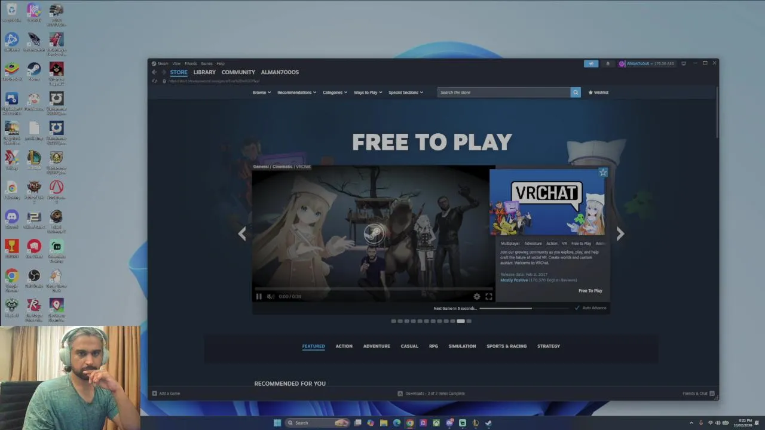Open the View menu

176,63
